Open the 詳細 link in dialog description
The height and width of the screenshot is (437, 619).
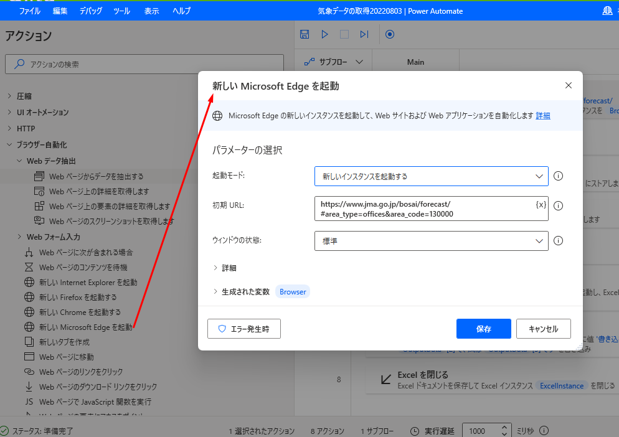(543, 116)
